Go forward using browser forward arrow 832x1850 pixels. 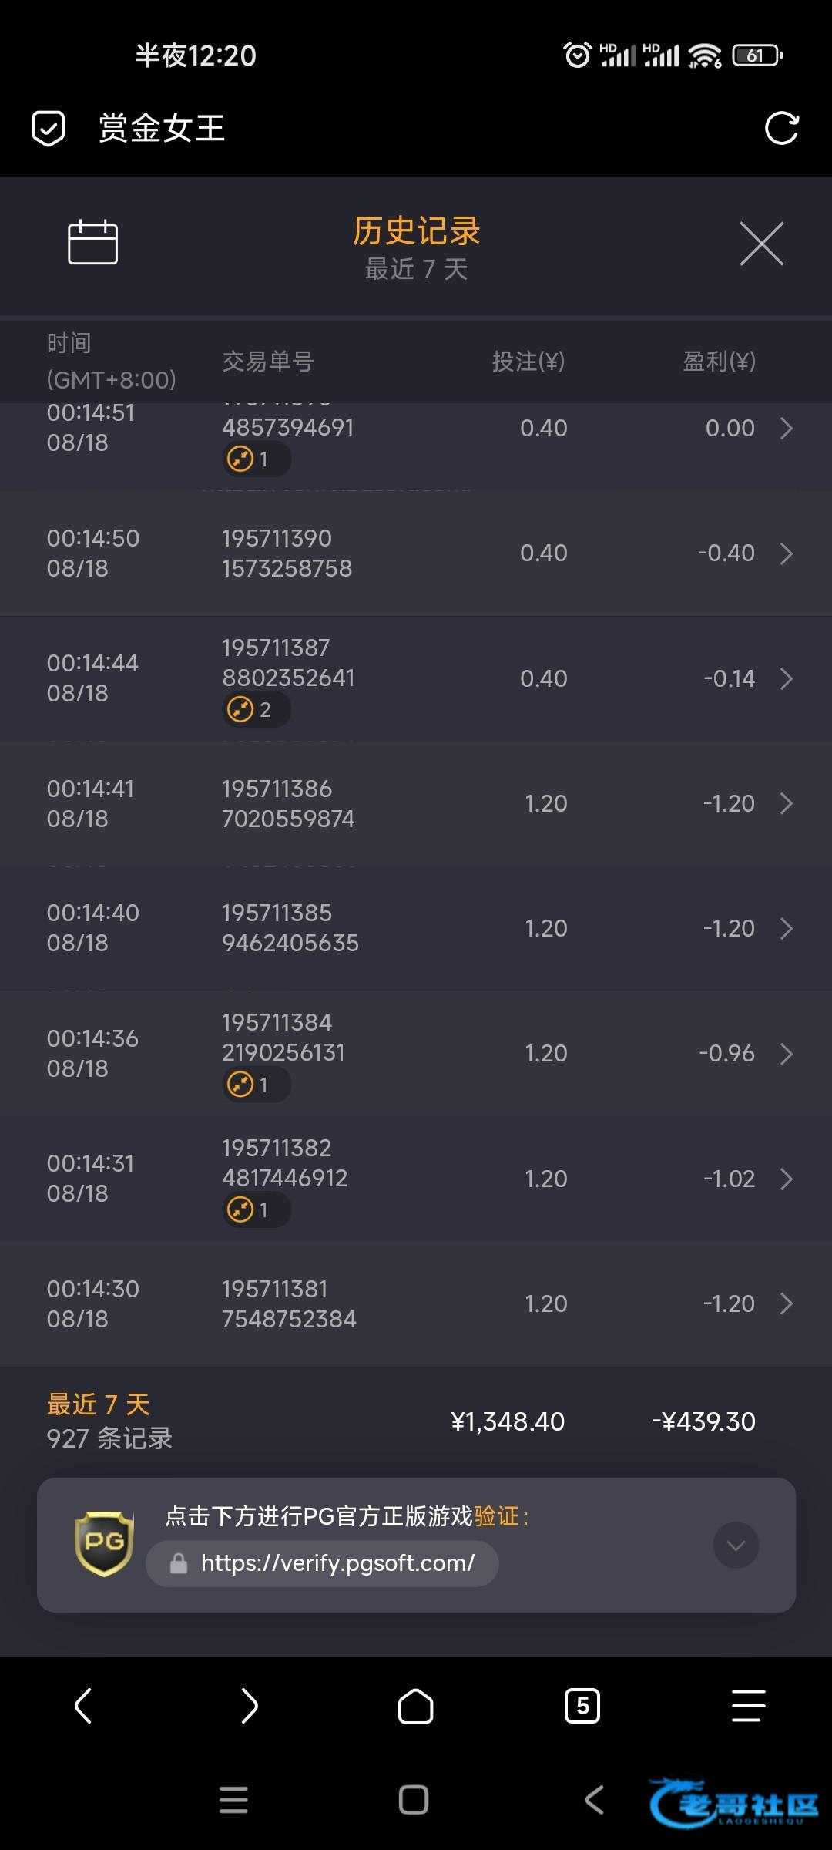250,1705
